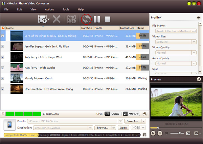Open the Destination path dropdown

point(90,128)
